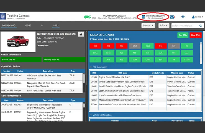The image size is (205, 133).
Task: Open the mail notifications envelope icon
Action: pyautogui.click(x=172, y=17)
